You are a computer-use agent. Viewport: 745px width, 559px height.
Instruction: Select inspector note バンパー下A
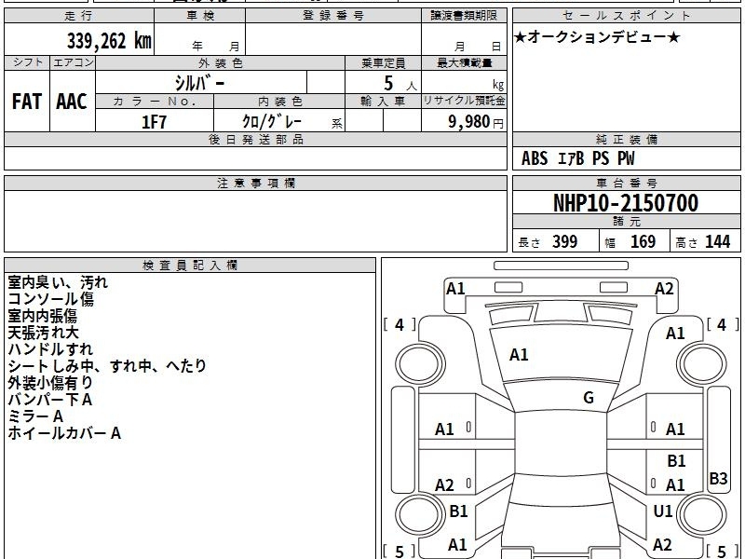pos(50,400)
